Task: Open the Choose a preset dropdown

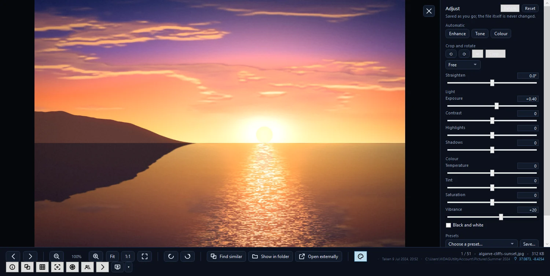Action: [x=481, y=244]
